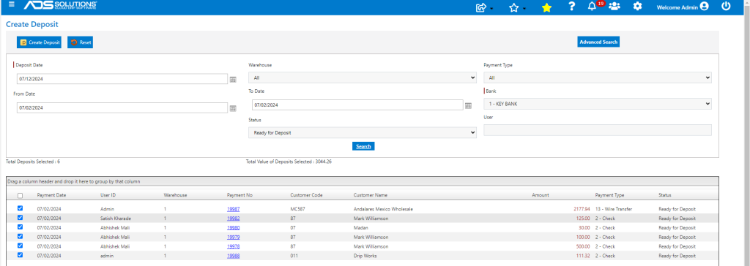Open the outlined star favorites menu
This screenshot has width=750, height=266.
[514, 7]
